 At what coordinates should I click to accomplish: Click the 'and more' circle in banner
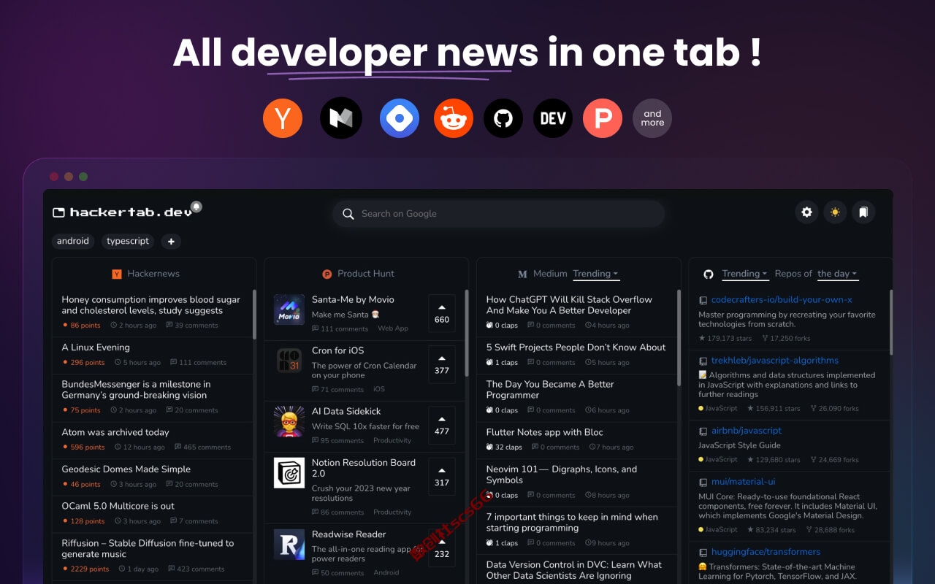[x=652, y=118]
